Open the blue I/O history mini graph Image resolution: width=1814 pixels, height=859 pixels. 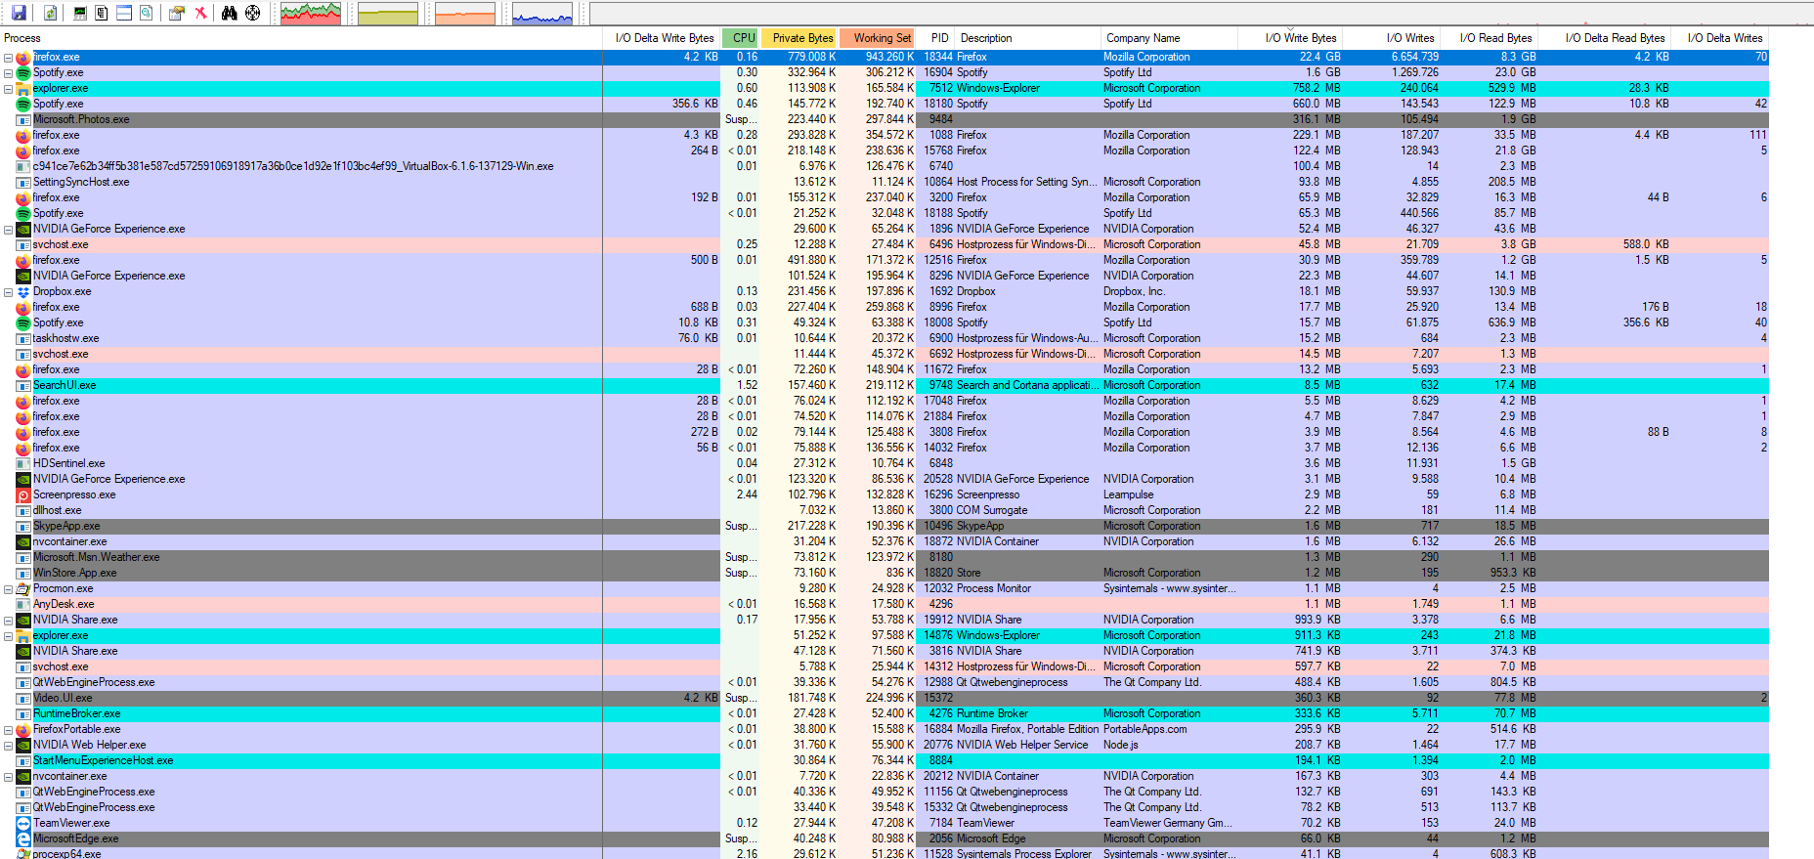click(542, 14)
